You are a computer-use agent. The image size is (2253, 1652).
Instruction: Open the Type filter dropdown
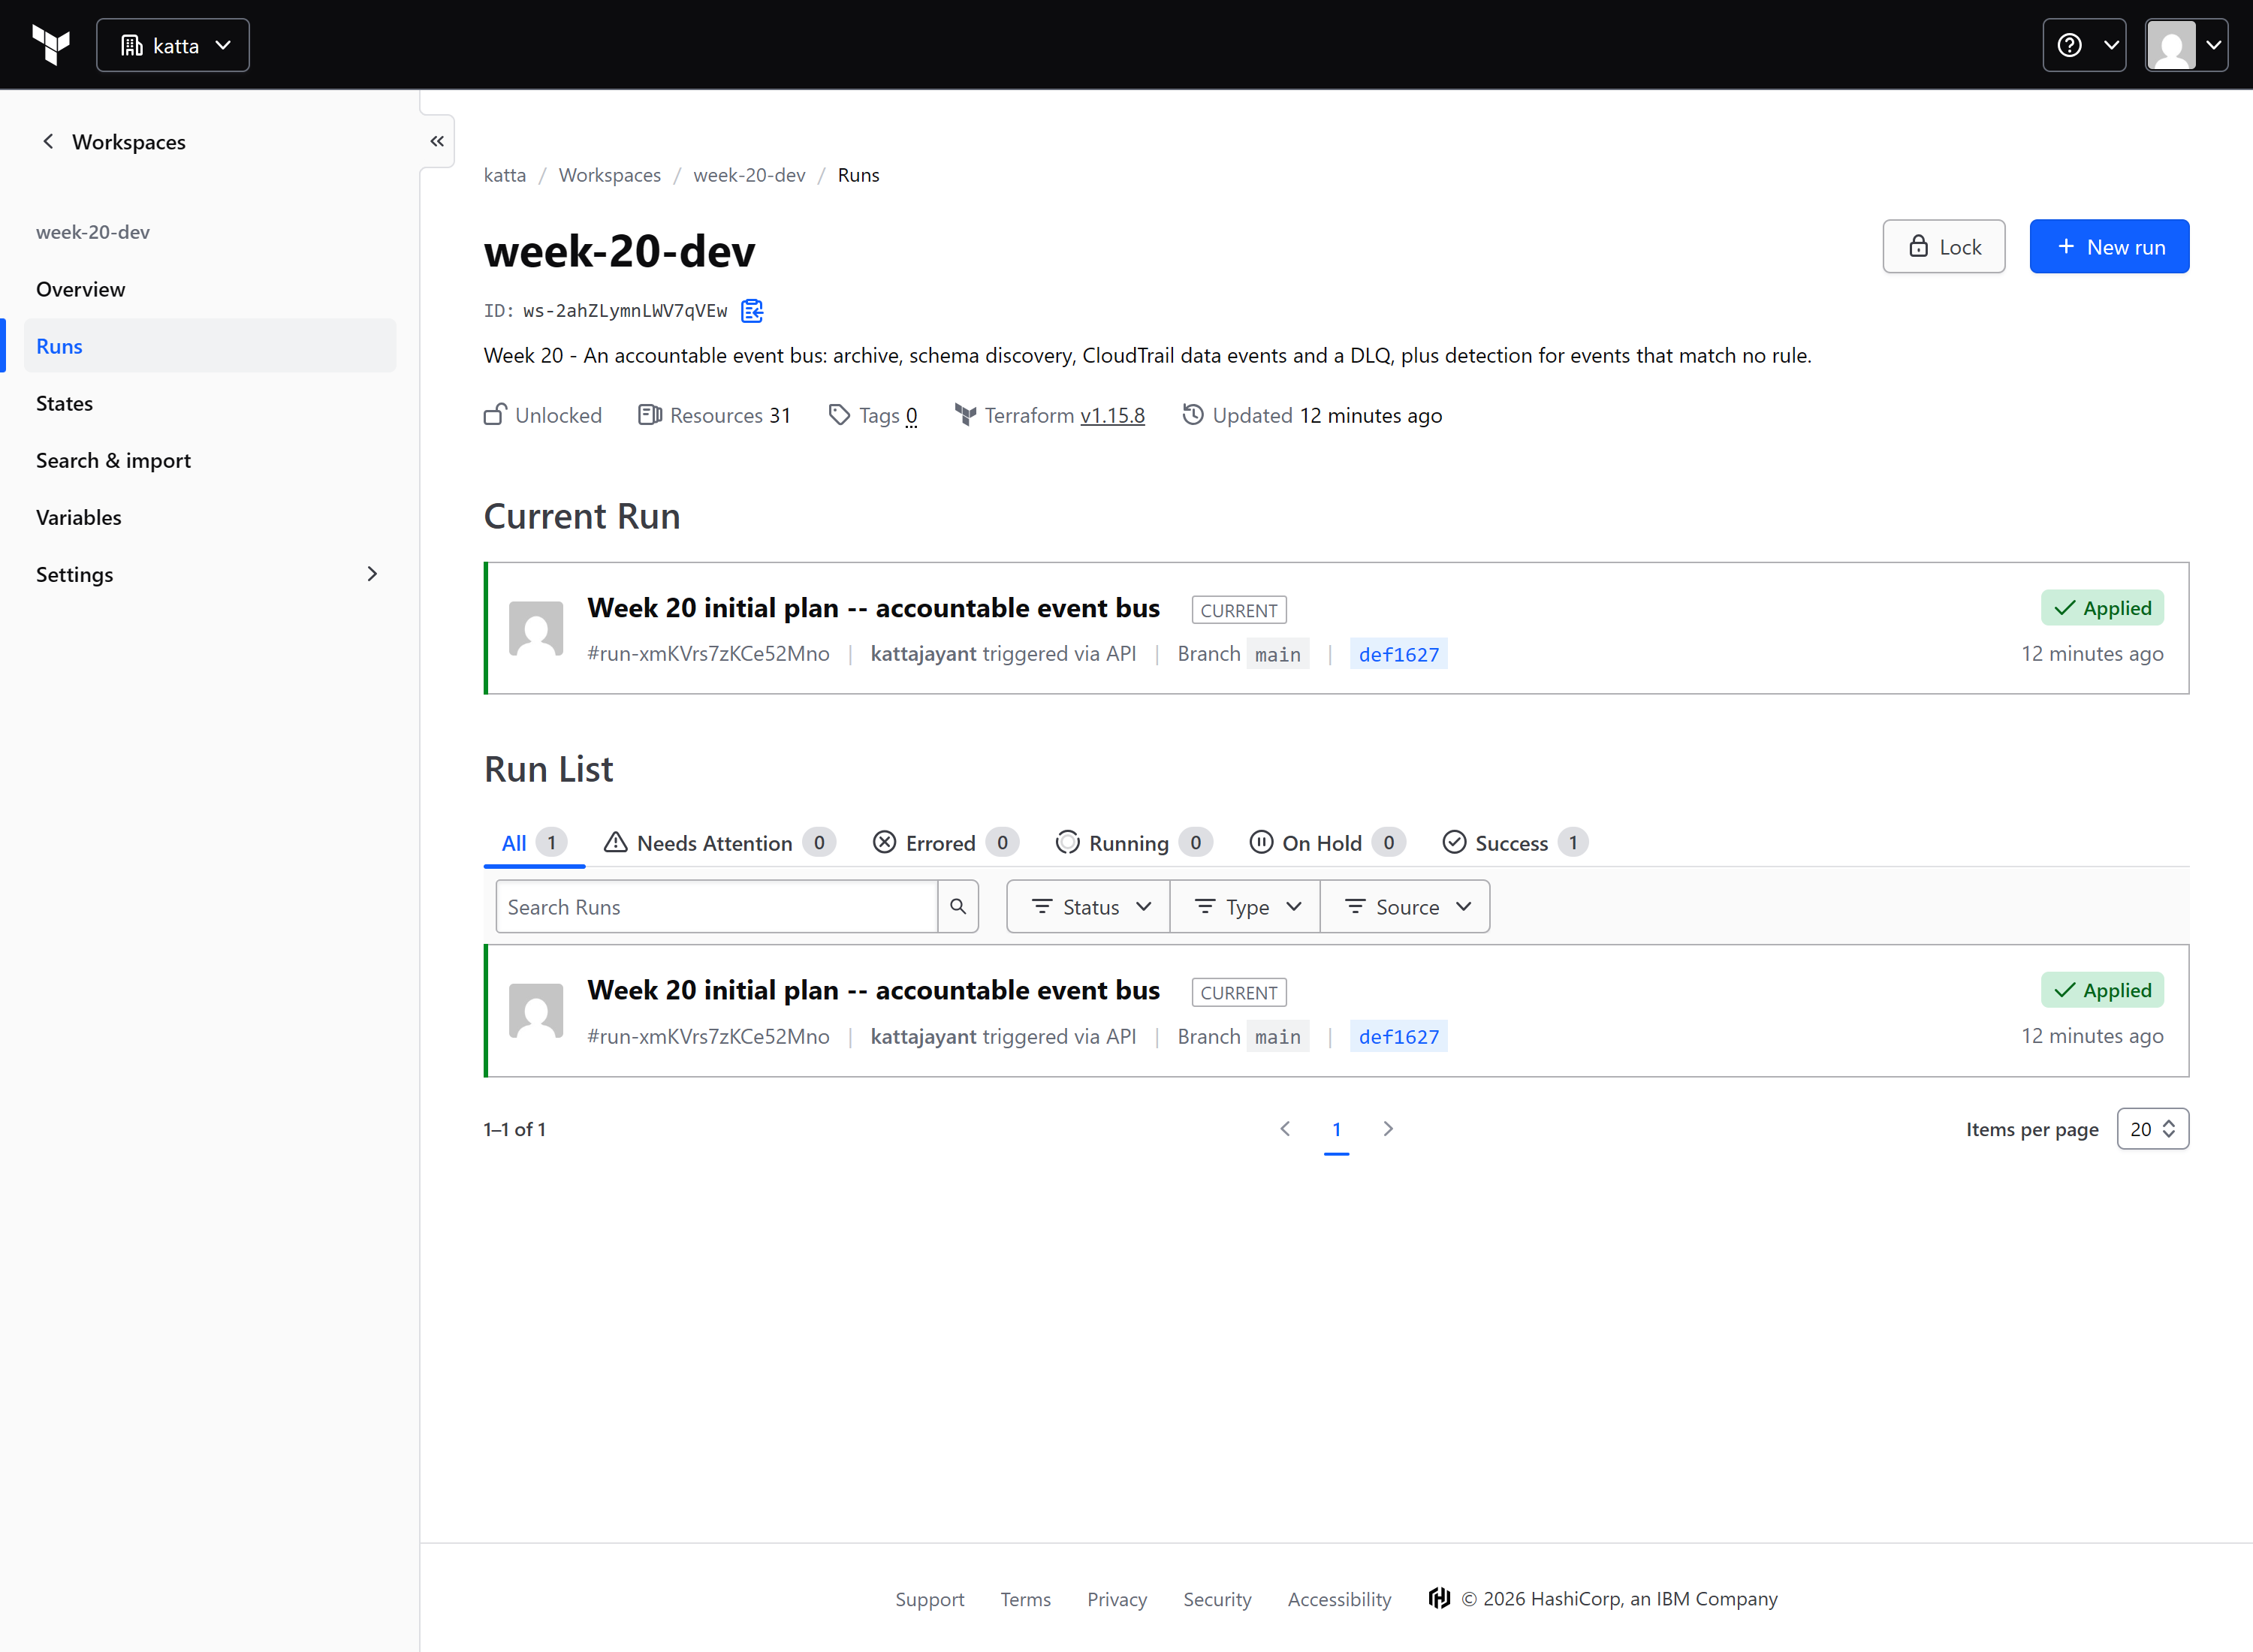click(1246, 907)
